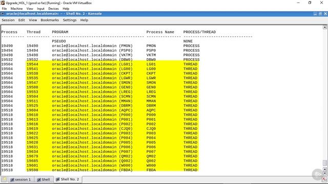Click the close-tab icon at bottom right
Image resolution: width=328 pixels, height=184 pixels.
(x=325, y=179)
